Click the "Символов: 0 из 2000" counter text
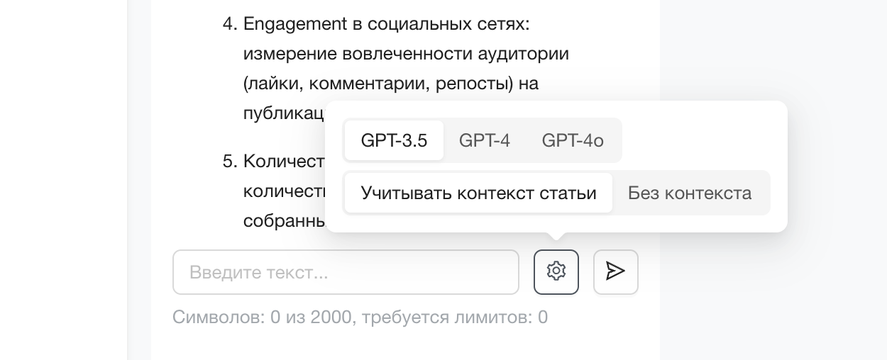This screenshot has height=360, width=887. [262, 317]
